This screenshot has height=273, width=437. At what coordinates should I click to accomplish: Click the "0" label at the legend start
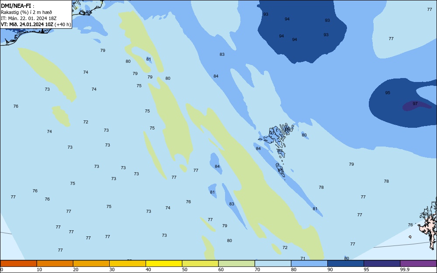click(2, 270)
